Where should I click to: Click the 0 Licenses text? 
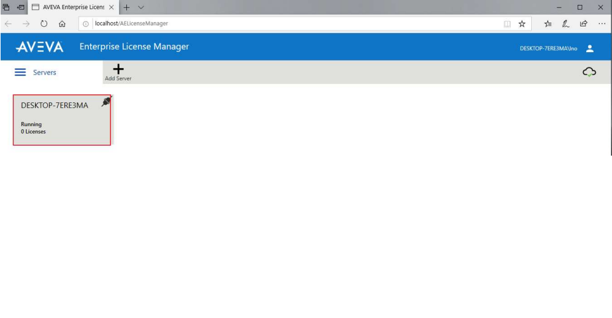(33, 132)
